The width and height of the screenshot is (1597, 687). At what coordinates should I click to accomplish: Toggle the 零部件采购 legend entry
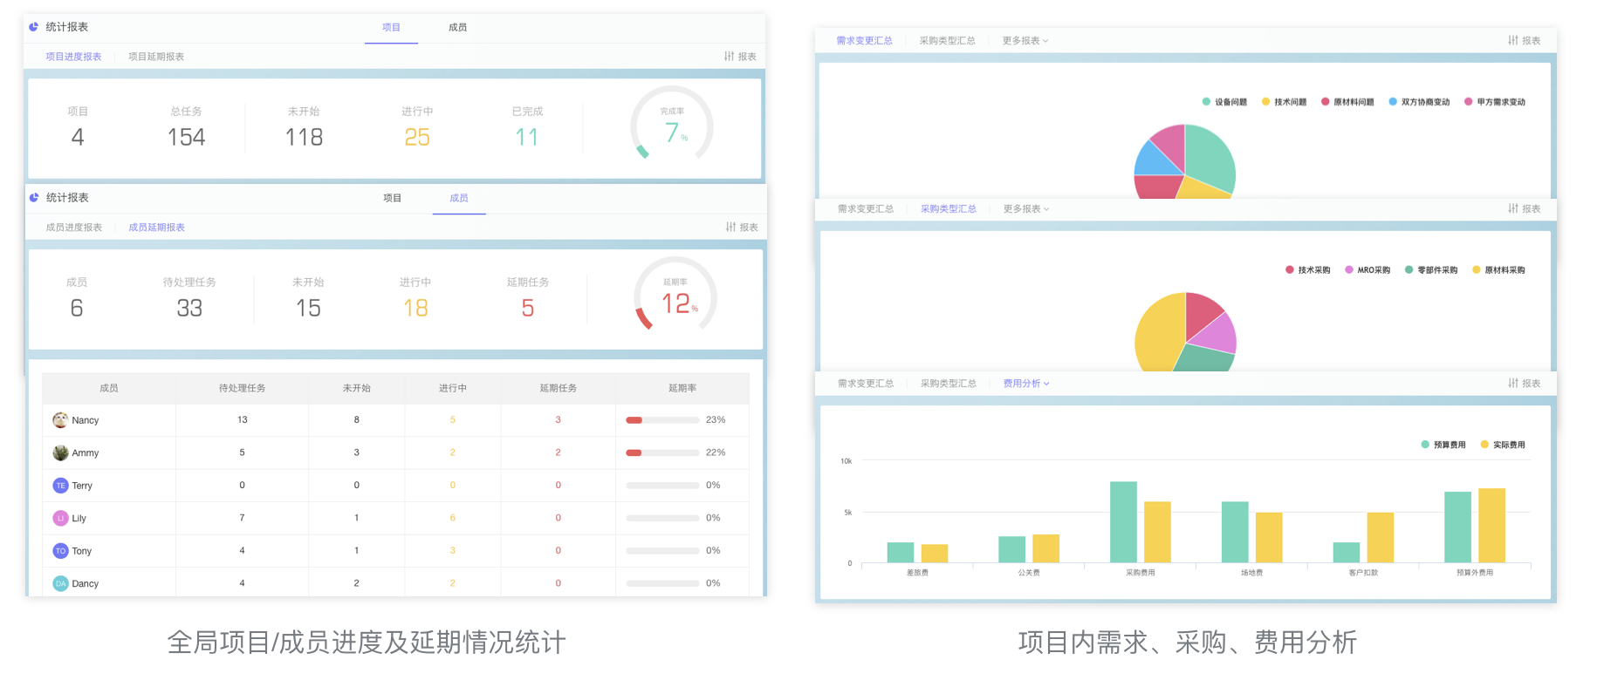tap(1431, 270)
